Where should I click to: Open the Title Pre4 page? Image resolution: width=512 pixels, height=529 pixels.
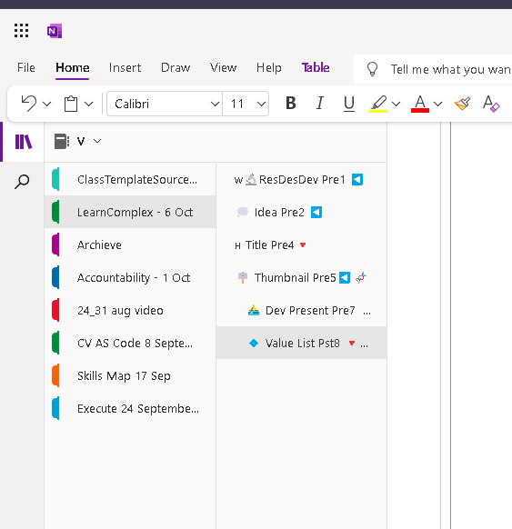click(x=301, y=245)
